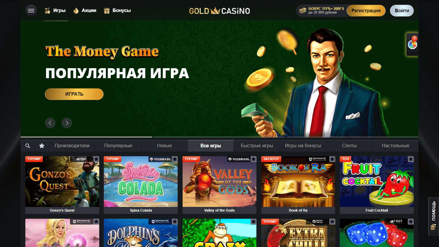Click the banner slide progress bar
The width and height of the screenshot is (439, 247).
click(220, 137)
